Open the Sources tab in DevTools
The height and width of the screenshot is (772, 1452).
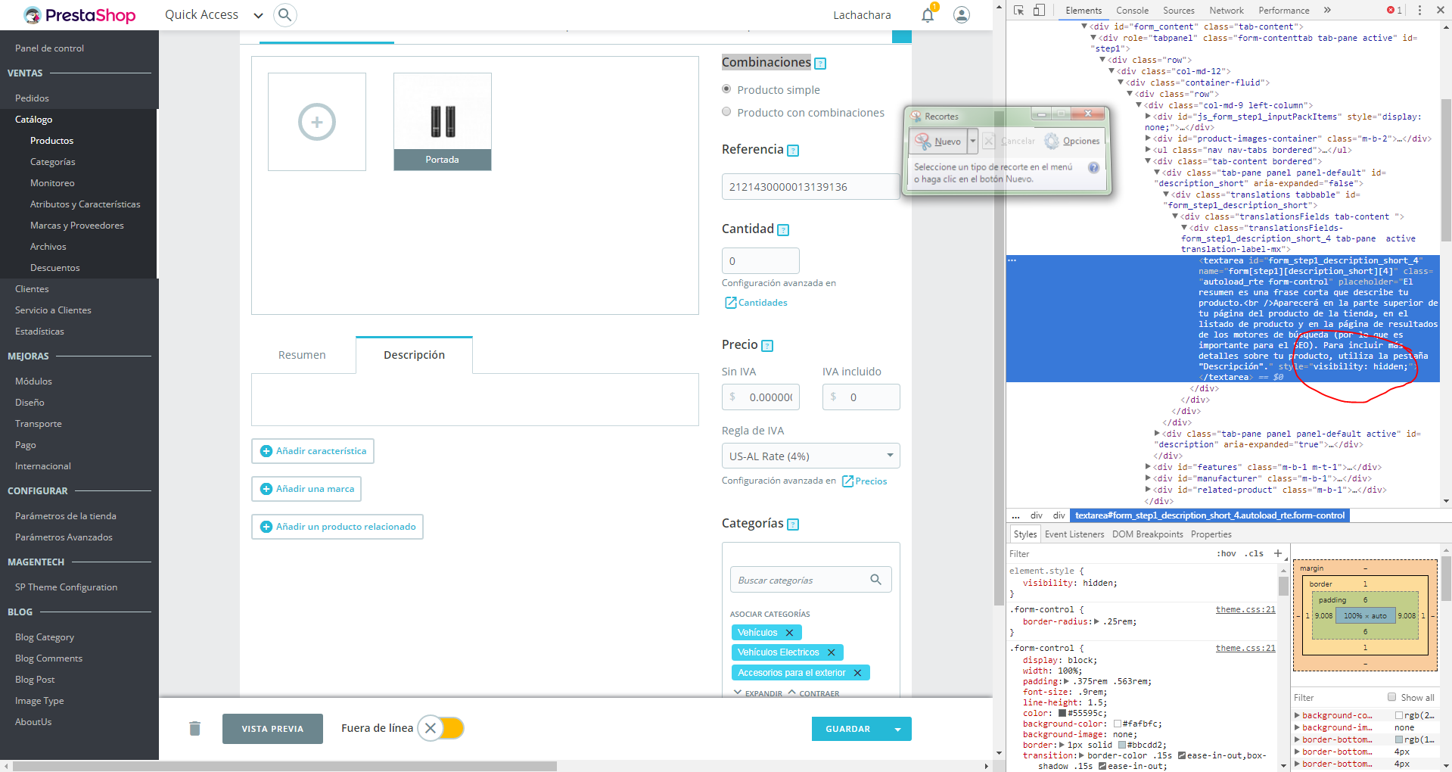point(1178,11)
